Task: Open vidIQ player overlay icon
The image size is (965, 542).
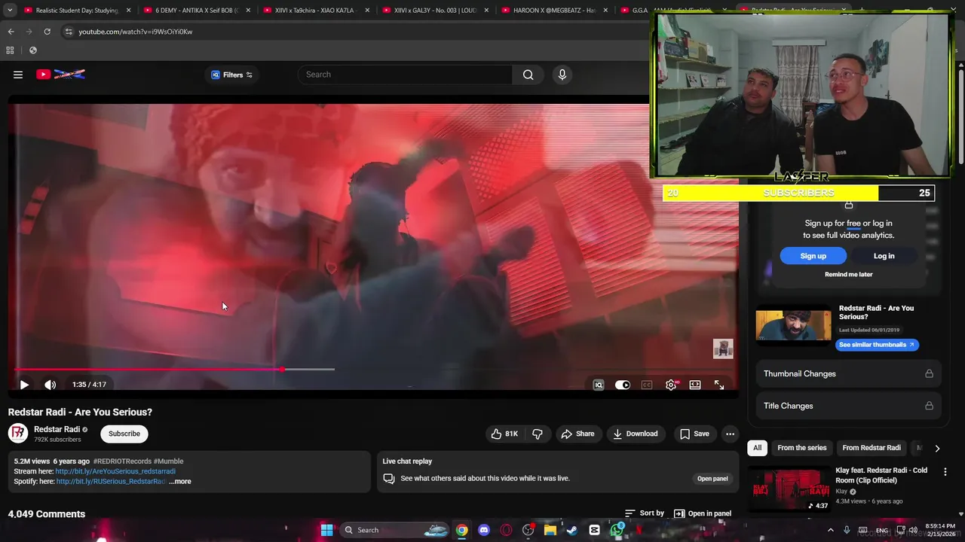Action: [x=599, y=385]
